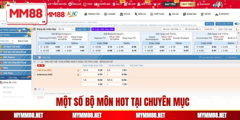Click the next arrow on match carousel
Image resolution: width=240 pixels, height=120 pixels.
(238, 43)
